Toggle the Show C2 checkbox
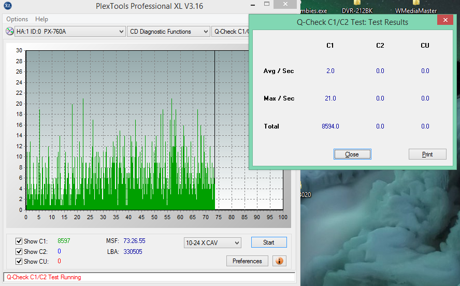 (x=19, y=251)
